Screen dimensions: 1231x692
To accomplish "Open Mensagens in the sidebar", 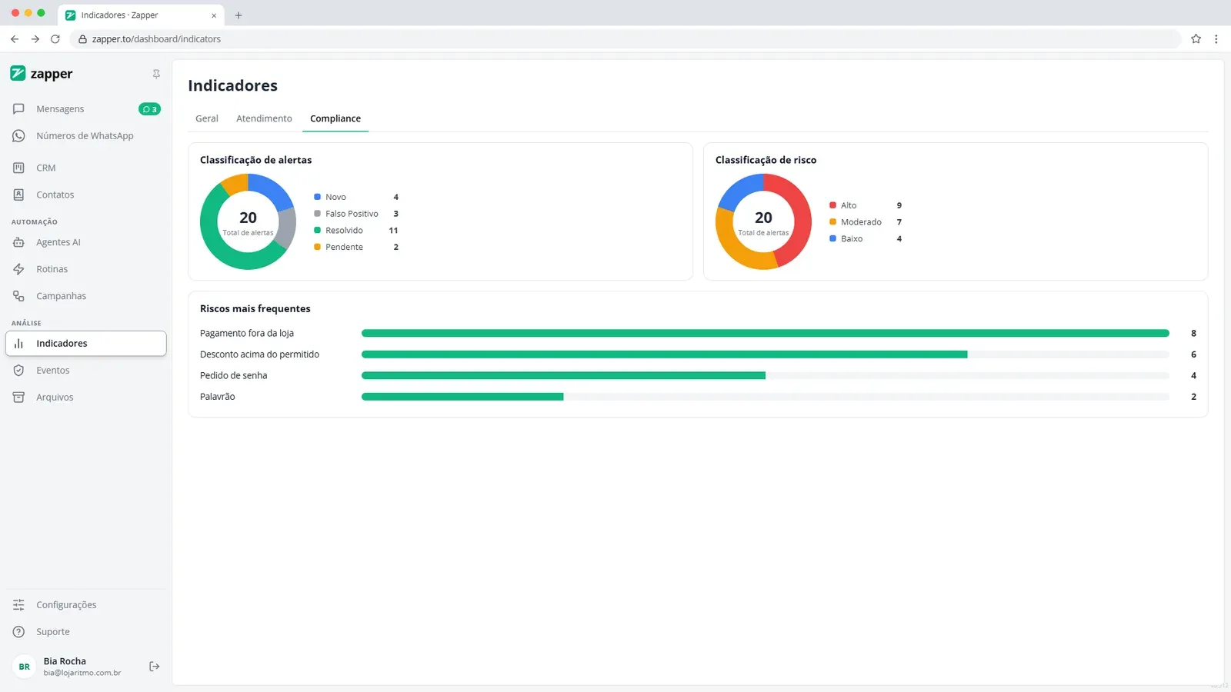I will click(x=86, y=109).
